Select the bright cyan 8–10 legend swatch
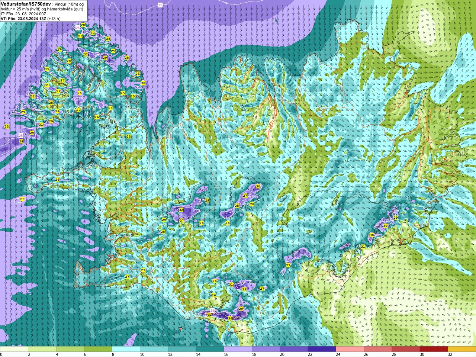476x357 pixels. tap(126, 349)
